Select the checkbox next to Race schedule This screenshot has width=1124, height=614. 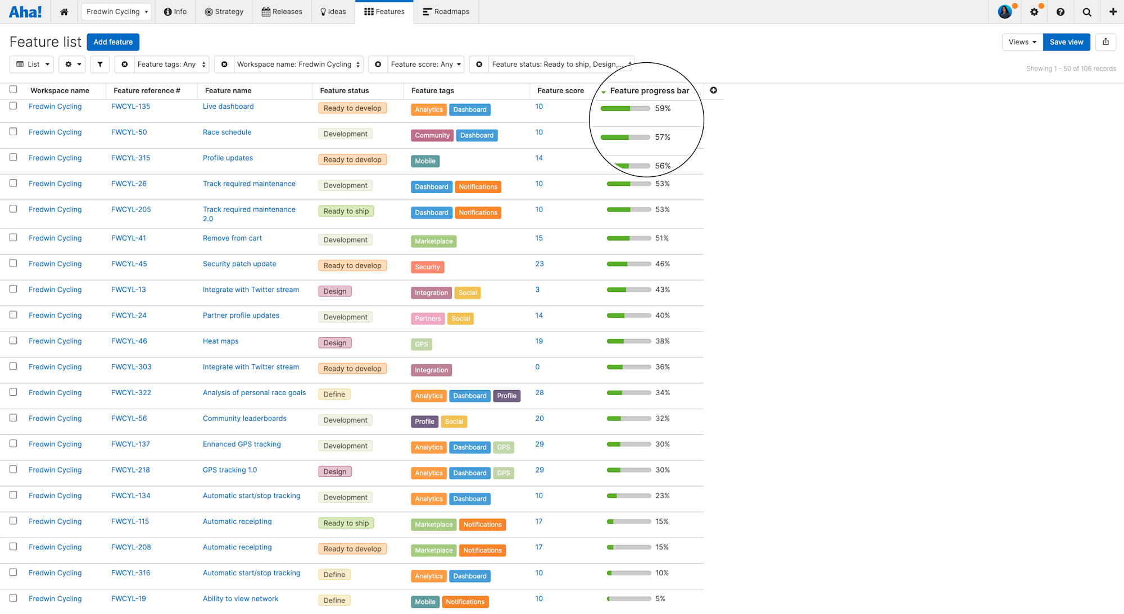[13, 132]
